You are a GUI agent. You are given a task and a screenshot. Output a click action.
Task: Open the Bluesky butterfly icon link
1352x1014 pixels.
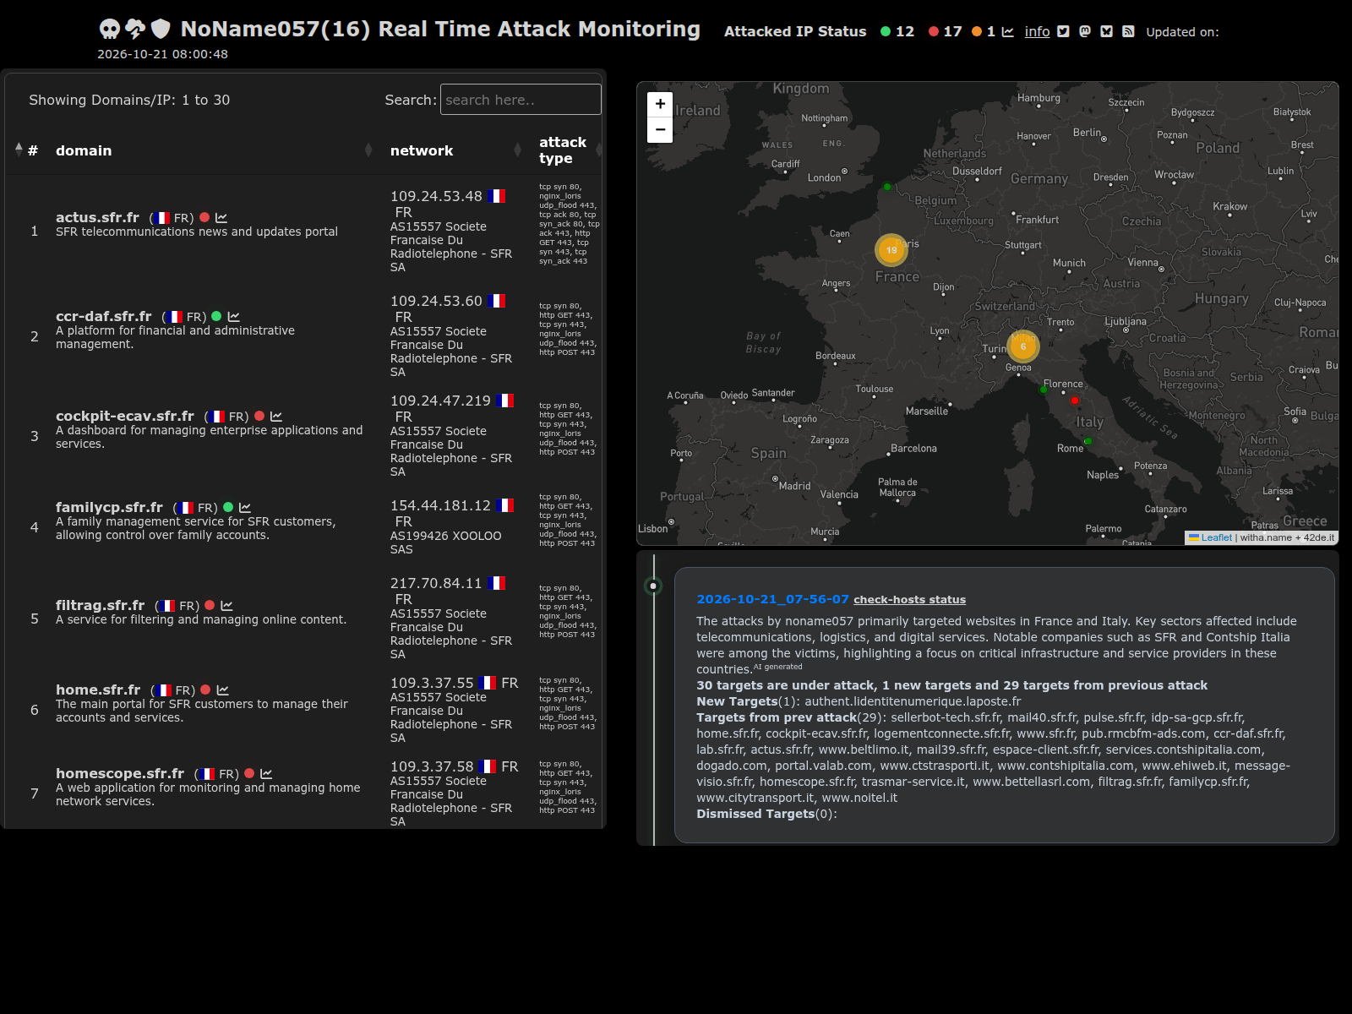click(1106, 31)
